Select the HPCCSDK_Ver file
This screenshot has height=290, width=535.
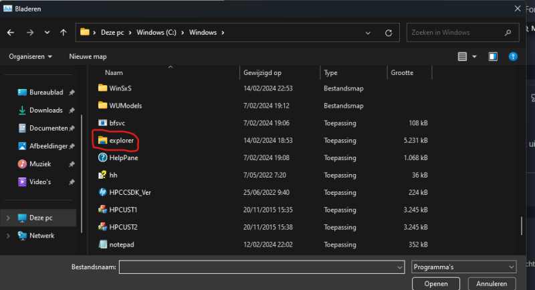click(131, 192)
